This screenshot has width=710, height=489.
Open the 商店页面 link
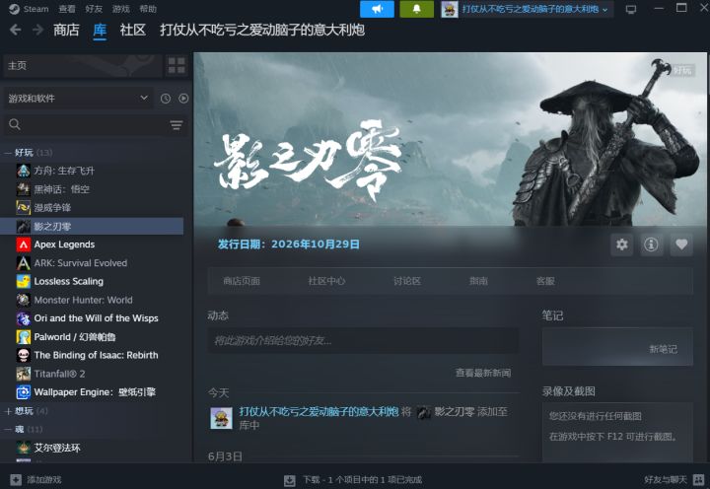click(242, 281)
